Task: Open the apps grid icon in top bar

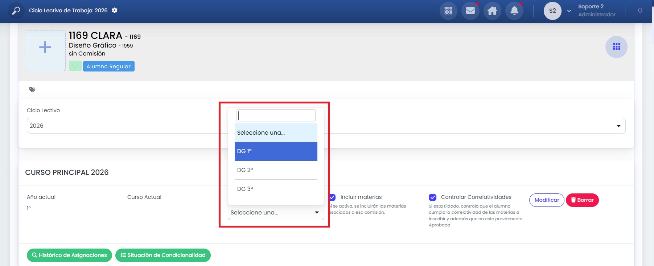Action: coord(448,11)
